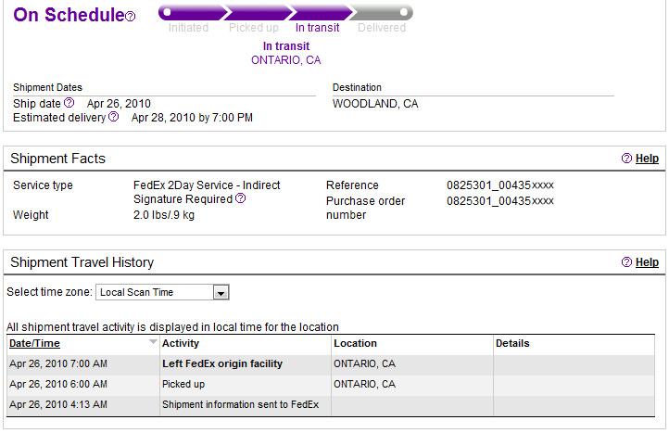The image size is (669, 433).
Task: Click the time zone dropdown arrow button
Action: click(221, 293)
